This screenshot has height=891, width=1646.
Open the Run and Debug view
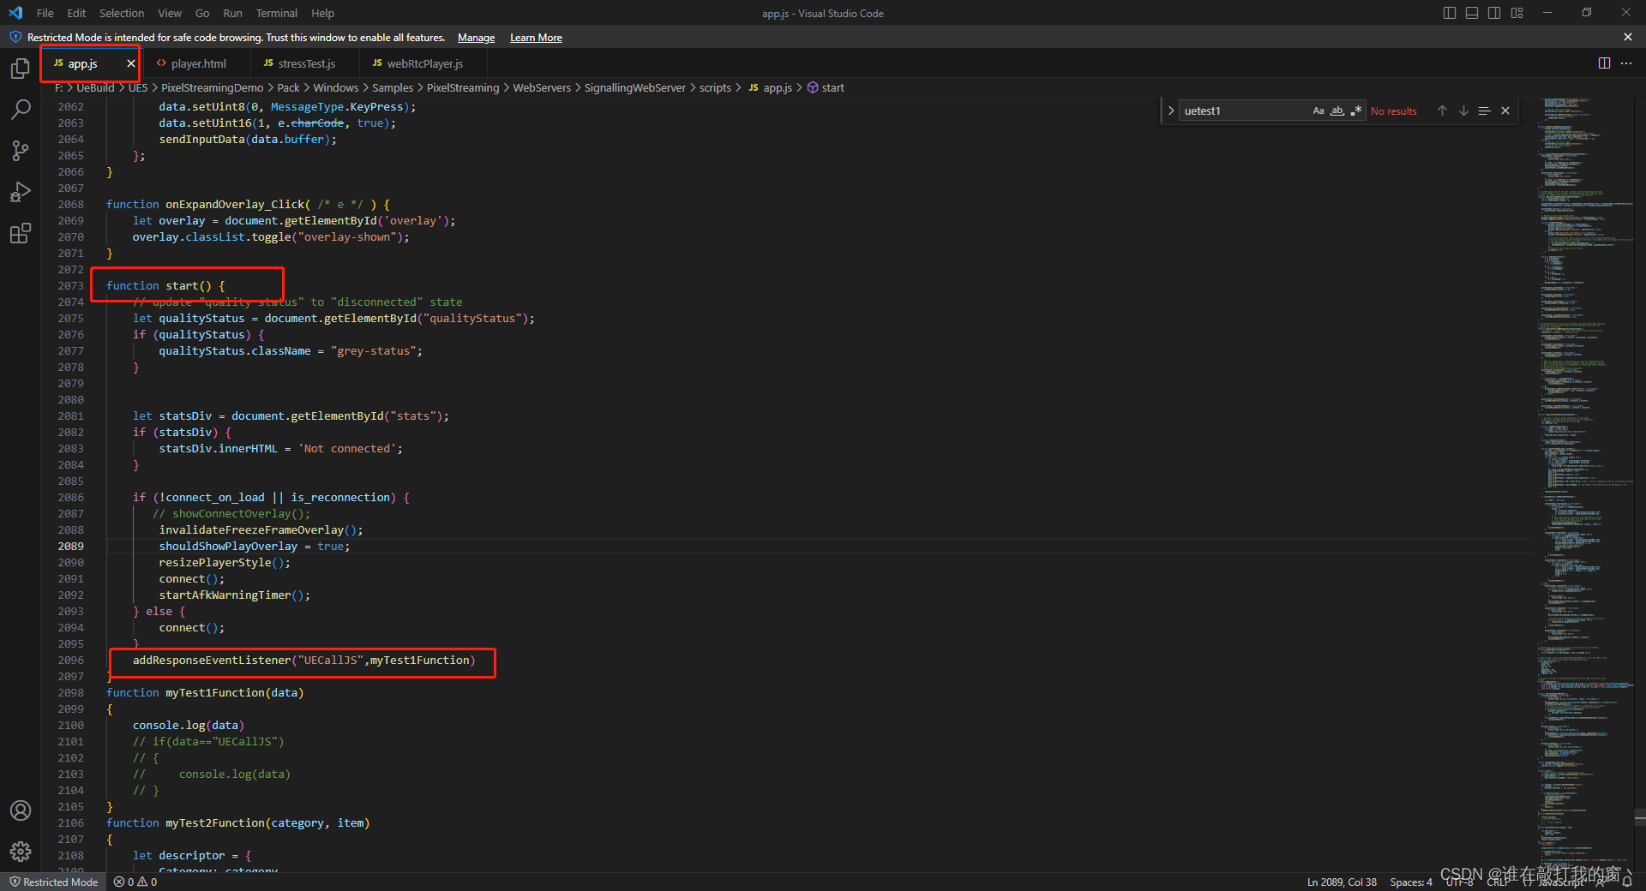pyautogui.click(x=21, y=192)
